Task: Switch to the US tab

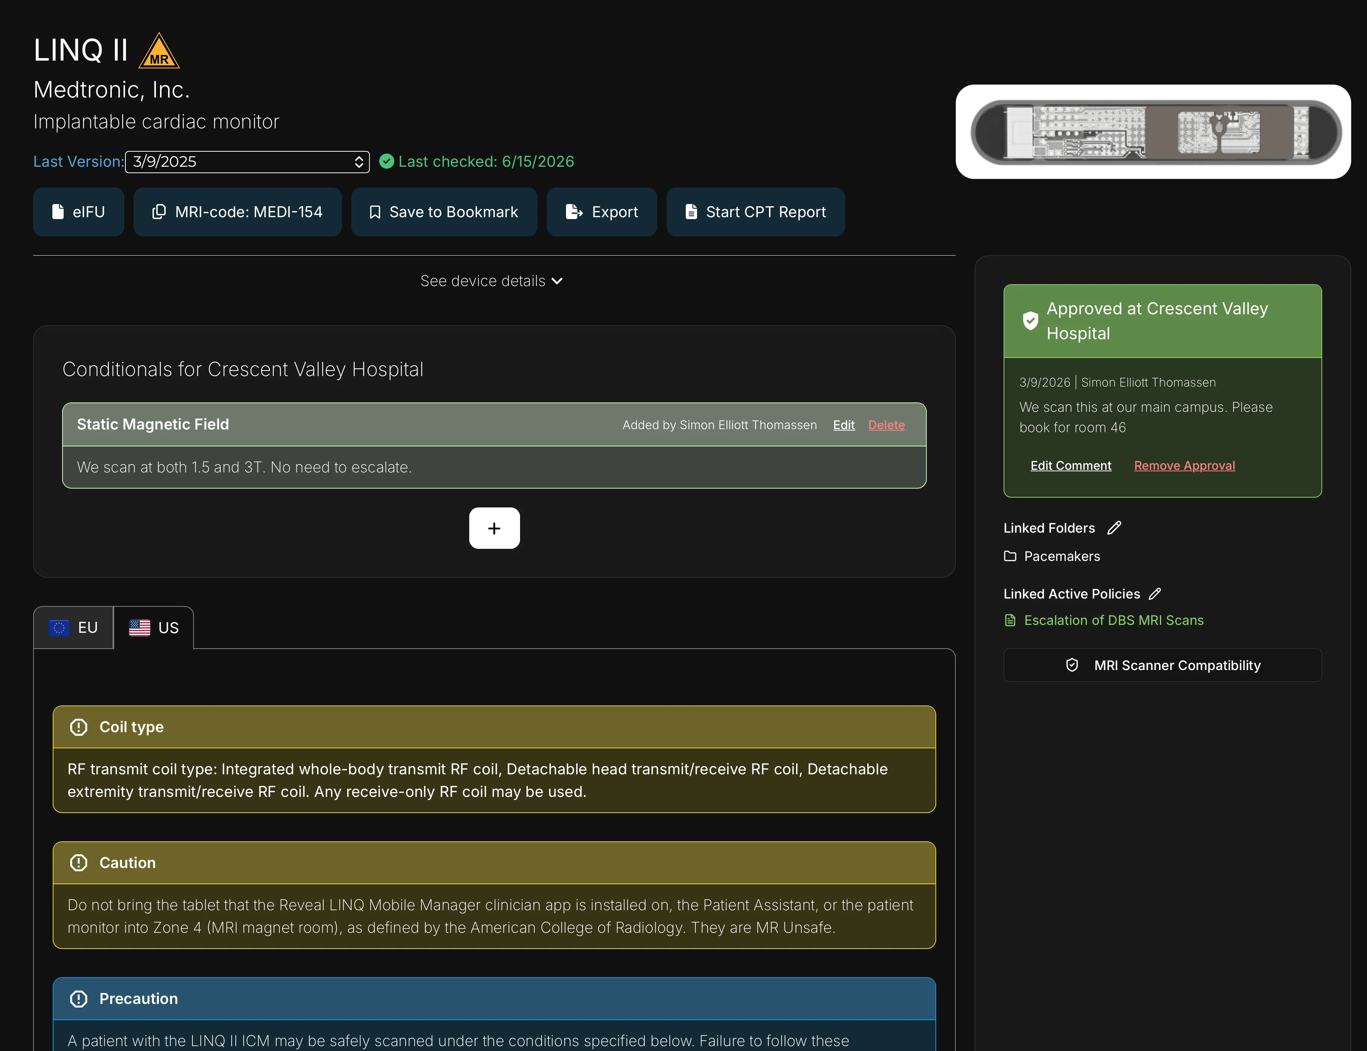Action: (153, 628)
